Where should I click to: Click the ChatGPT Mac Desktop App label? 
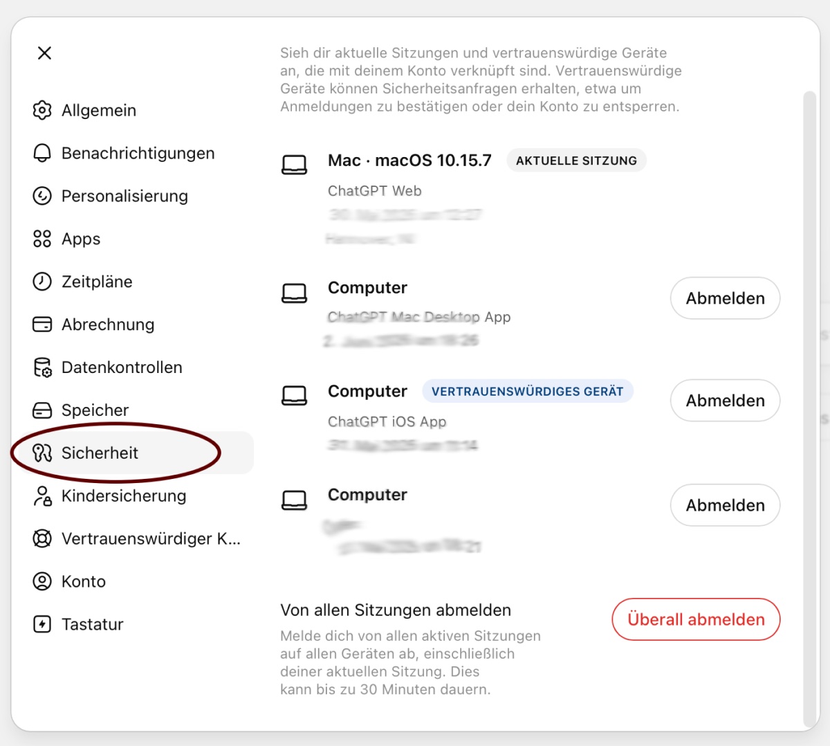[419, 317]
